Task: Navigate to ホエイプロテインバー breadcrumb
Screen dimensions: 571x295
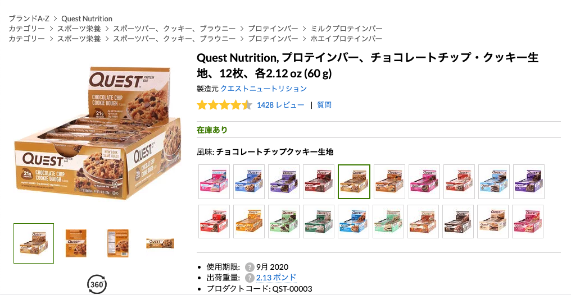Action: [x=346, y=39]
